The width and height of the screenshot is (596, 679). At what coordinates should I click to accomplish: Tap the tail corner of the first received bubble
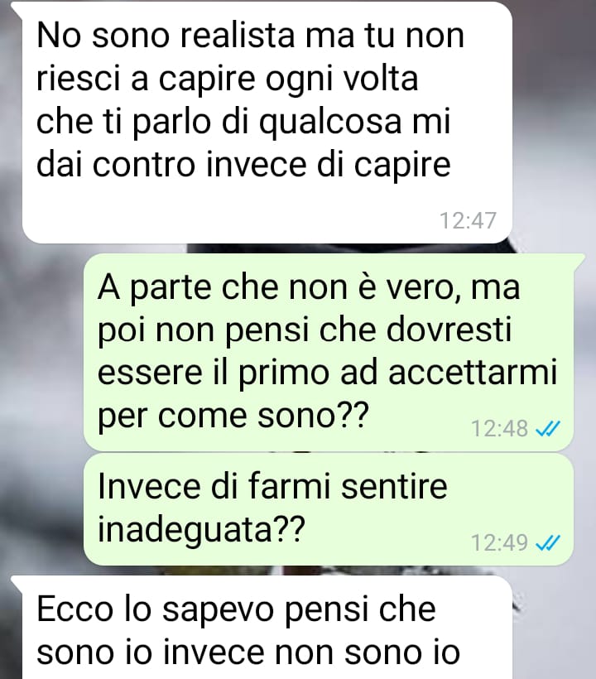[17, 7]
